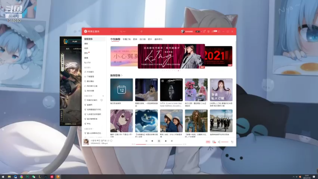318x179 pixels.
Task: Expand the 推荐歌单 section arrow
Action: click(122, 76)
